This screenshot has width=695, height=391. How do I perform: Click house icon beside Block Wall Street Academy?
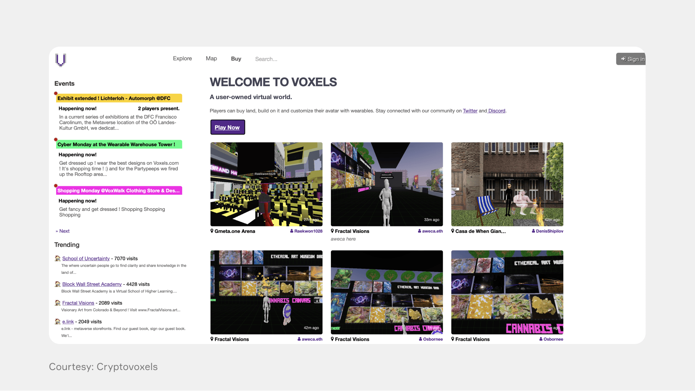pyautogui.click(x=58, y=284)
